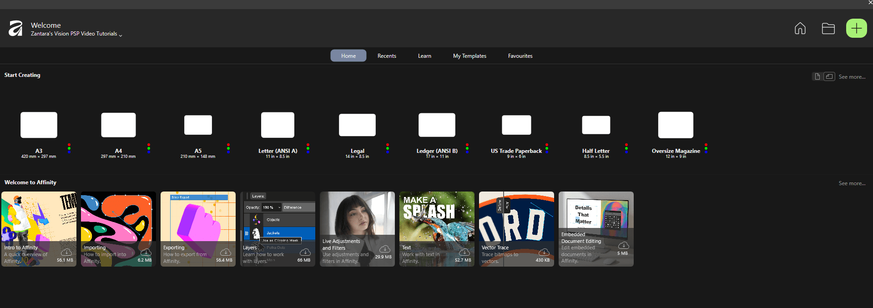
Task: Open the Learn tab
Action: pyautogui.click(x=424, y=56)
